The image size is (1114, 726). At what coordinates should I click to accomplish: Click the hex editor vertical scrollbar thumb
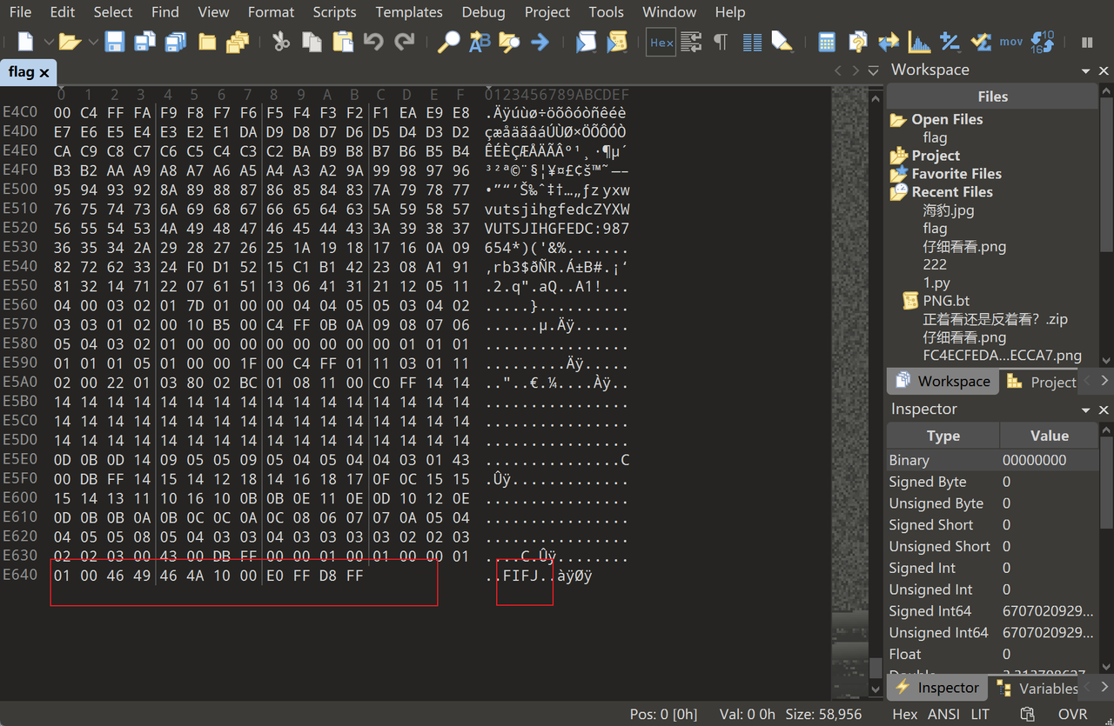[876, 668]
